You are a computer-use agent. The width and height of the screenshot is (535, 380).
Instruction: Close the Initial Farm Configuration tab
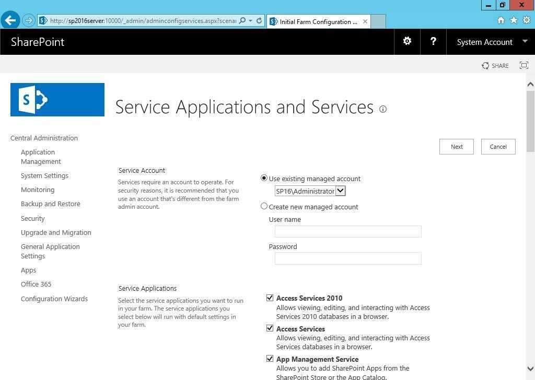(x=365, y=21)
